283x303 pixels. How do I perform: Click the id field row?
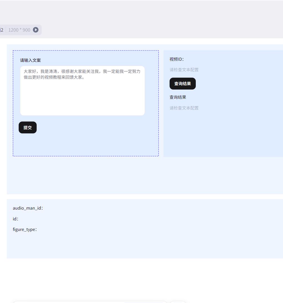point(15,219)
